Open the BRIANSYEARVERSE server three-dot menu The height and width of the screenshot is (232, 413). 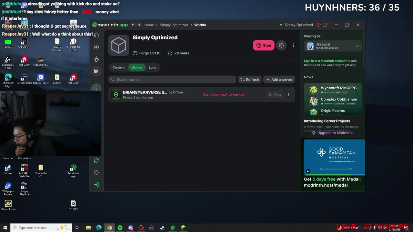click(x=288, y=94)
